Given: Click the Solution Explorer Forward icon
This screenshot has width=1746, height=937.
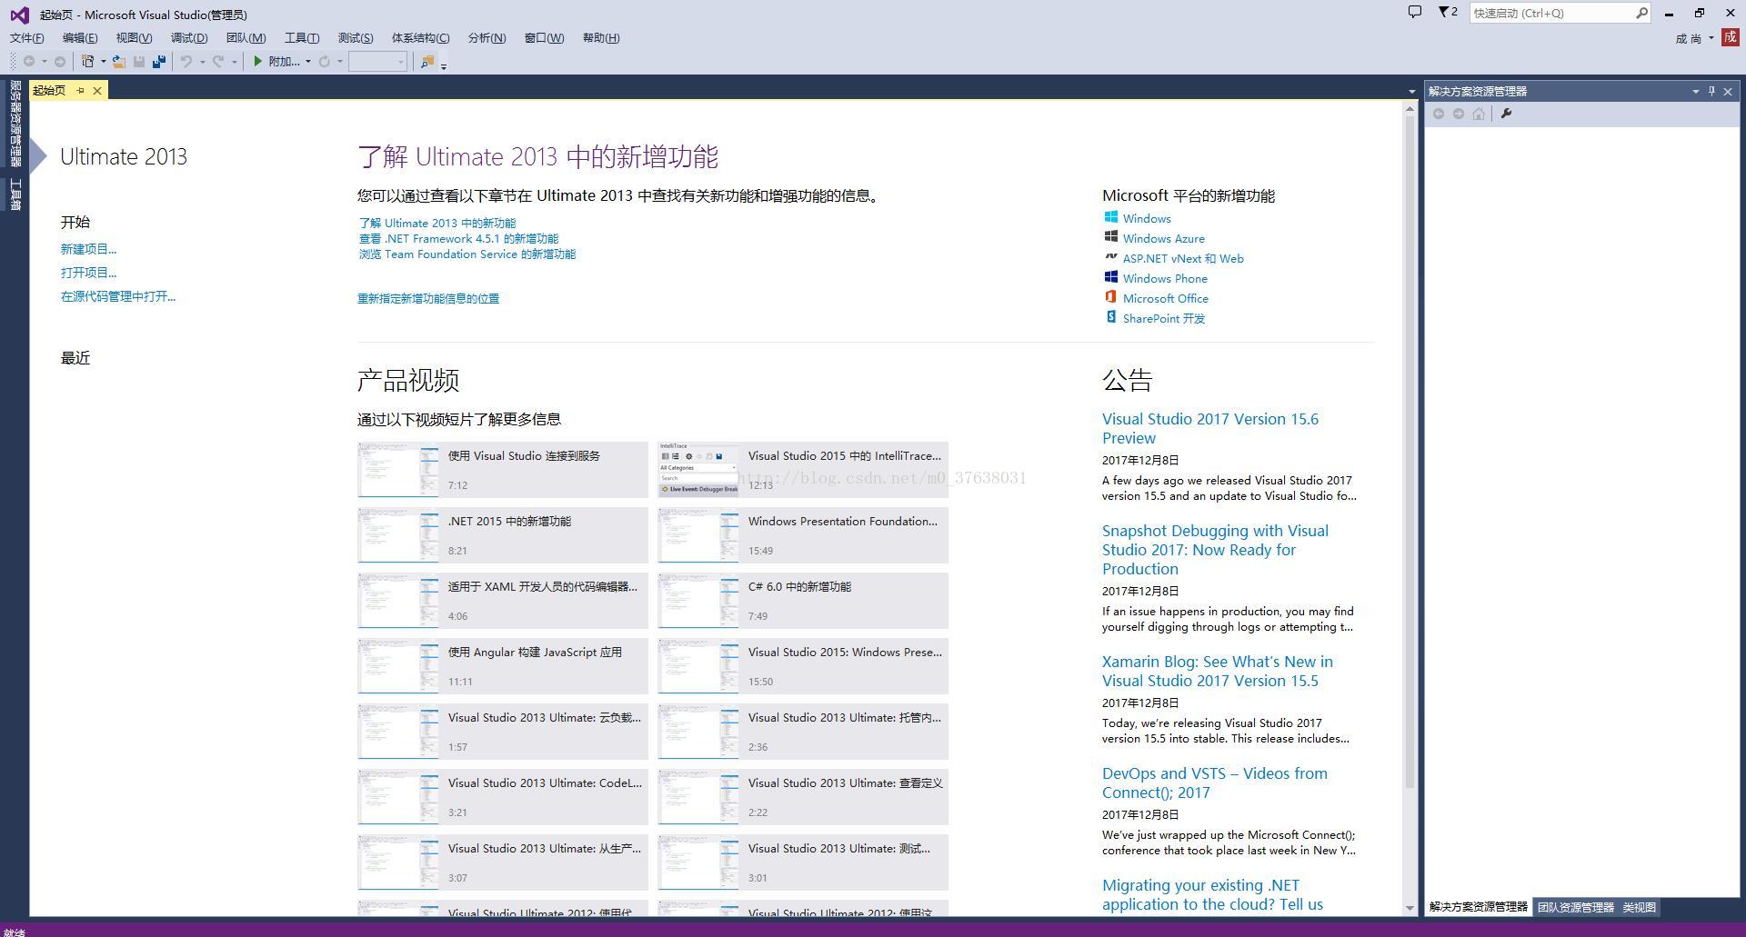Looking at the screenshot, I should 1459,114.
